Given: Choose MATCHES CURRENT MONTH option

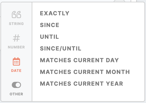Looking at the screenshot, I should pyautogui.click(x=85, y=72).
